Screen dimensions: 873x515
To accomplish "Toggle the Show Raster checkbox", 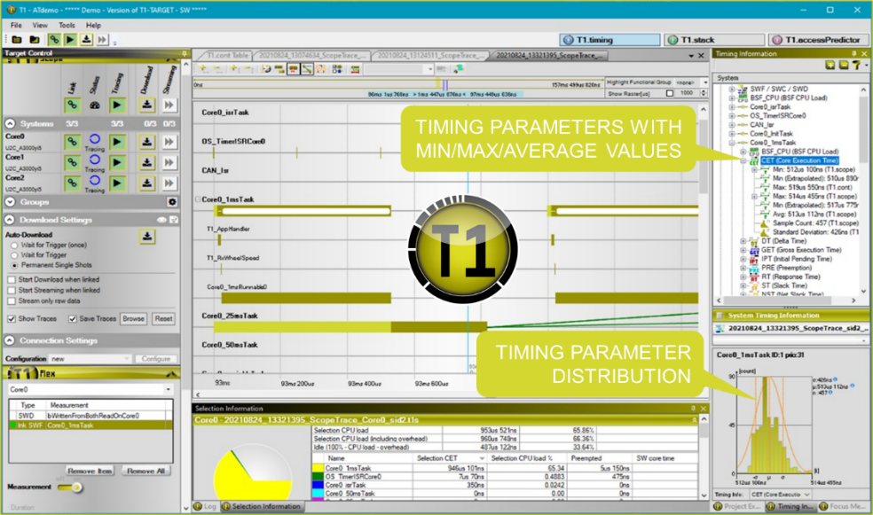I will click(668, 93).
